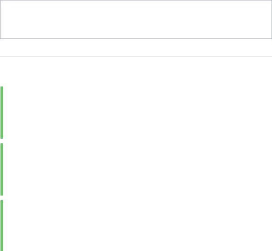Click the middle green marker stripe
The width and height of the screenshot is (272, 251).
2,169
